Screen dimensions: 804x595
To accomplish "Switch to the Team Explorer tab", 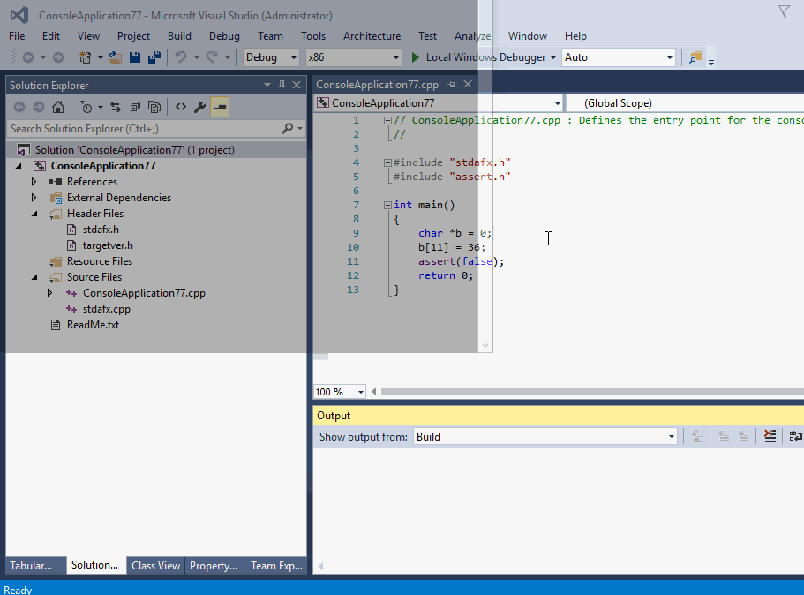I will pyautogui.click(x=276, y=565).
